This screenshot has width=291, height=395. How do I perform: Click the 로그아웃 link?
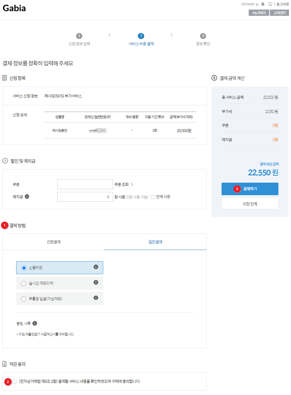pyautogui.click(x=282, y=4)
